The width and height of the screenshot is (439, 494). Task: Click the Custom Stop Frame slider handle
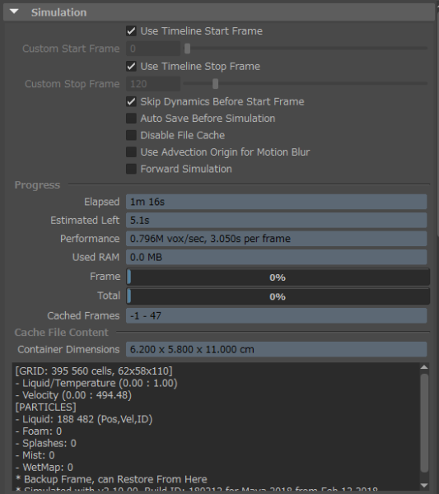(215, 84)
